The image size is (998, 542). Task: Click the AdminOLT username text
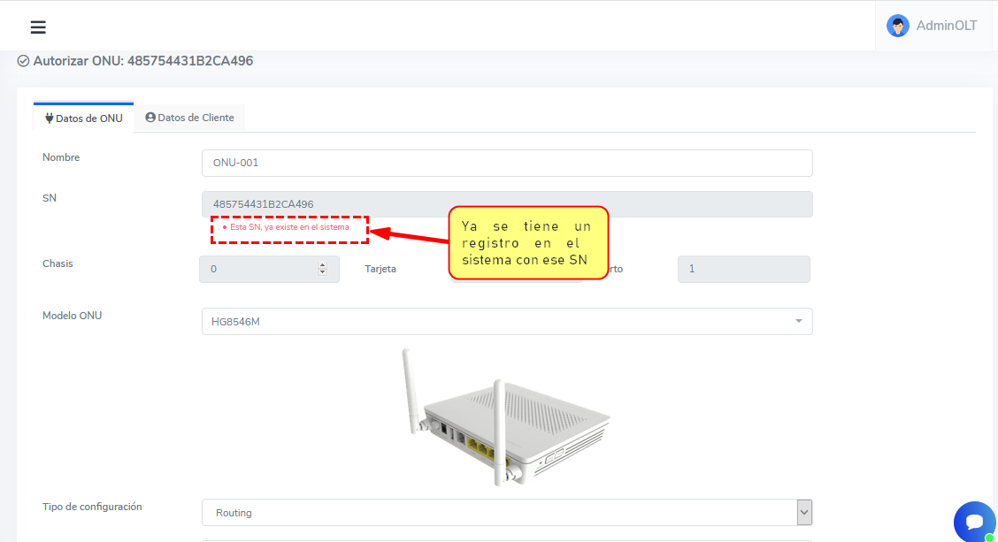tap(947, 26)
